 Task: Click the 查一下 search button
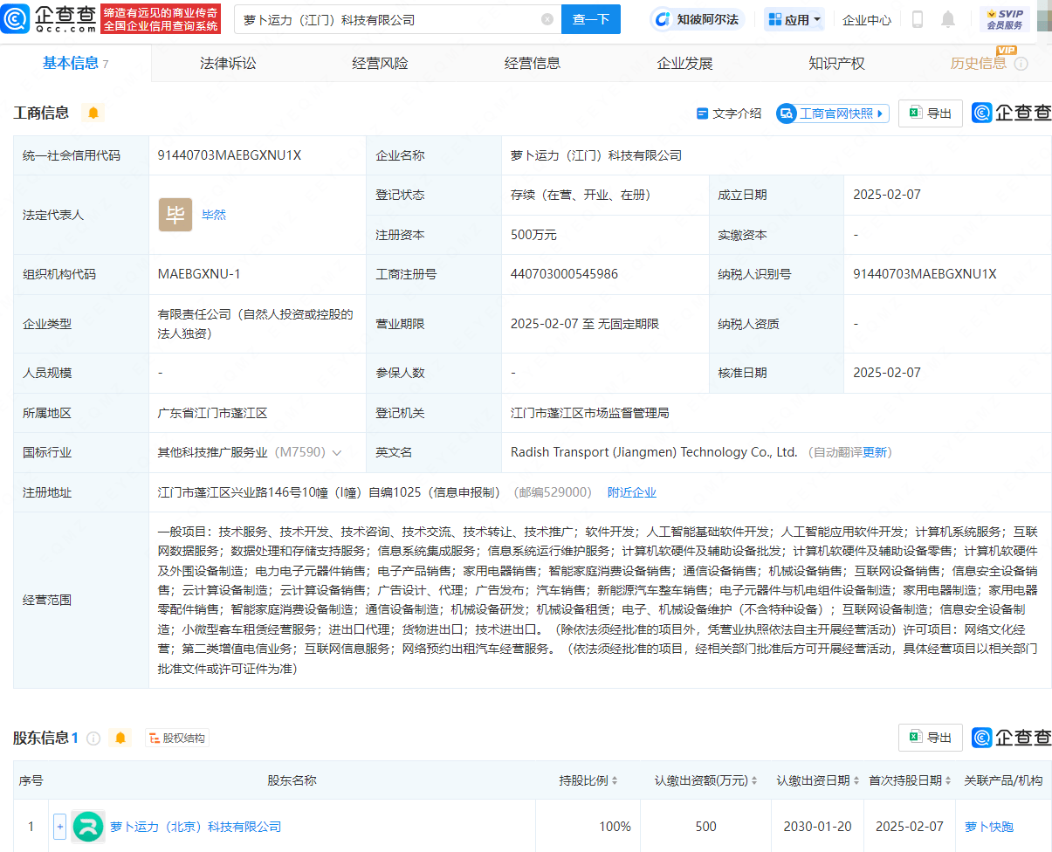[591, 19]
